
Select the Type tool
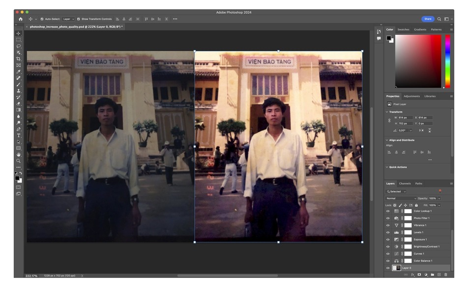(x=19, y=135)
